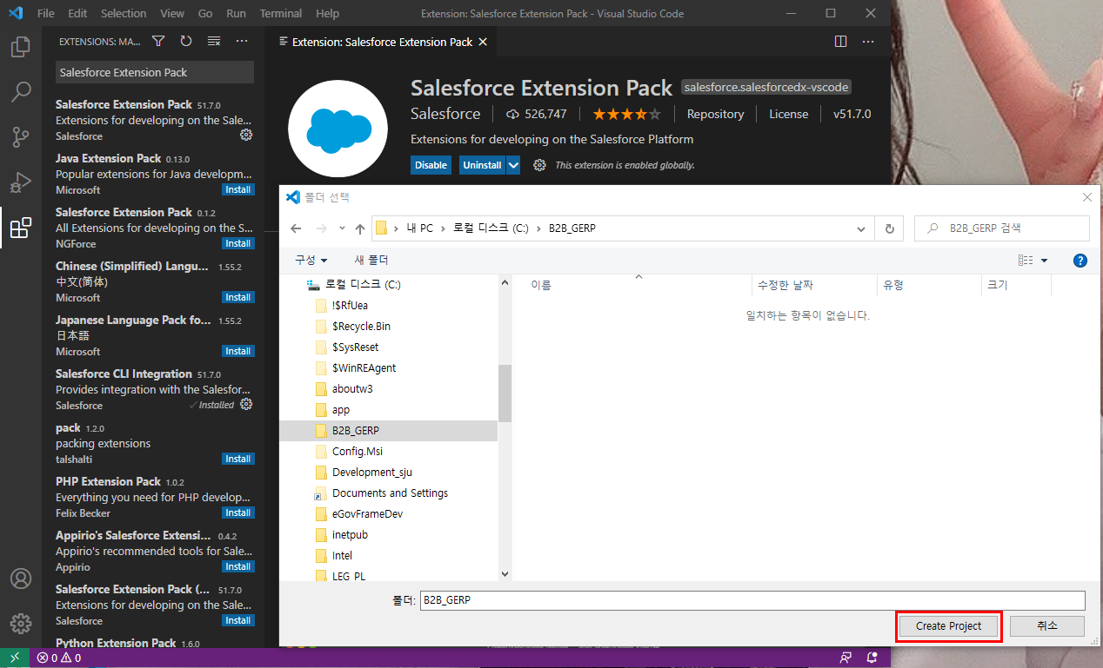
Task: Open the View menu
Action: coord(172,13)
